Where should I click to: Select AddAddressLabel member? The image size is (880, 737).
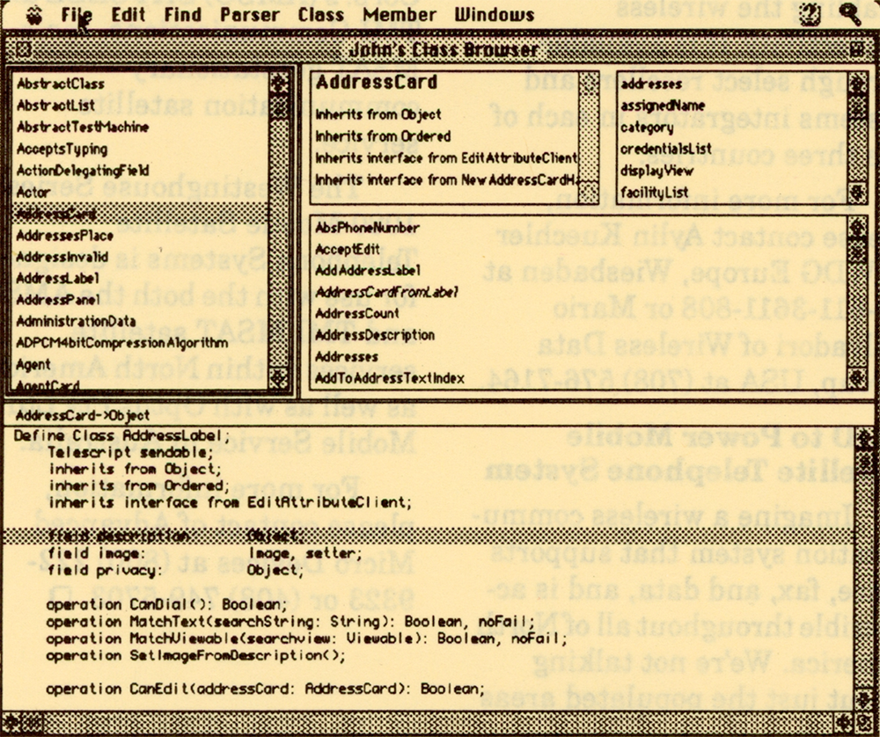(368, 270)
